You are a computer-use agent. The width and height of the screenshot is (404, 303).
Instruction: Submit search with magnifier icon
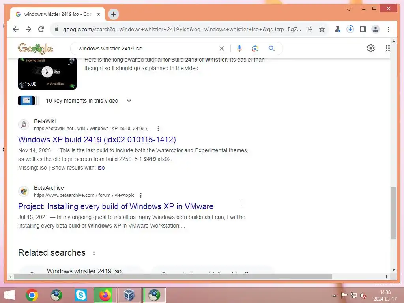[271, 49]
